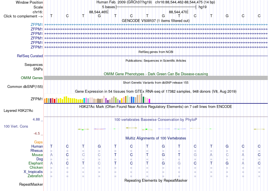
Task: Click the 88,544,465 position marker
Action: pos(98,12)
